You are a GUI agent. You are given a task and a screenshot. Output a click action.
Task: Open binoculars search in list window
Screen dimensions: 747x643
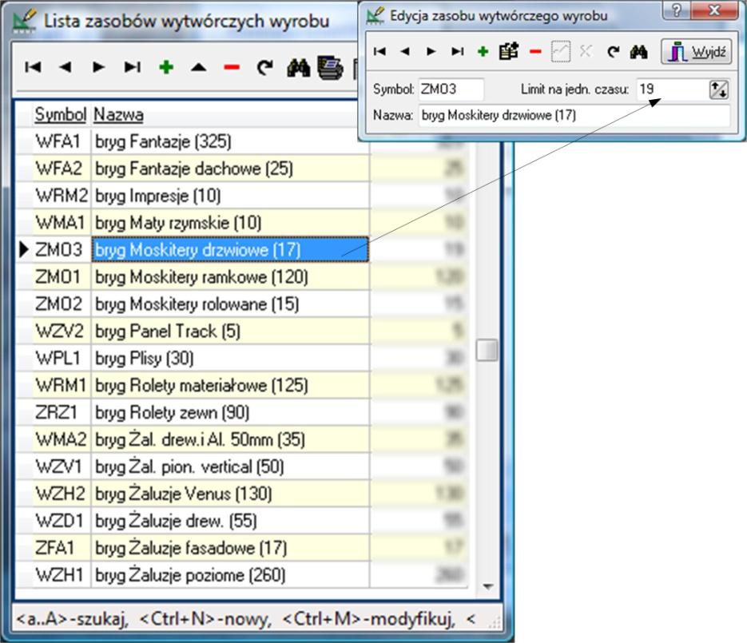point(298,68)
